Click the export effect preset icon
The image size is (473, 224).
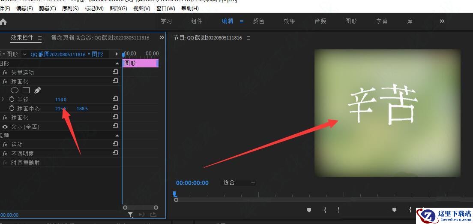click(x=153, y=215)
